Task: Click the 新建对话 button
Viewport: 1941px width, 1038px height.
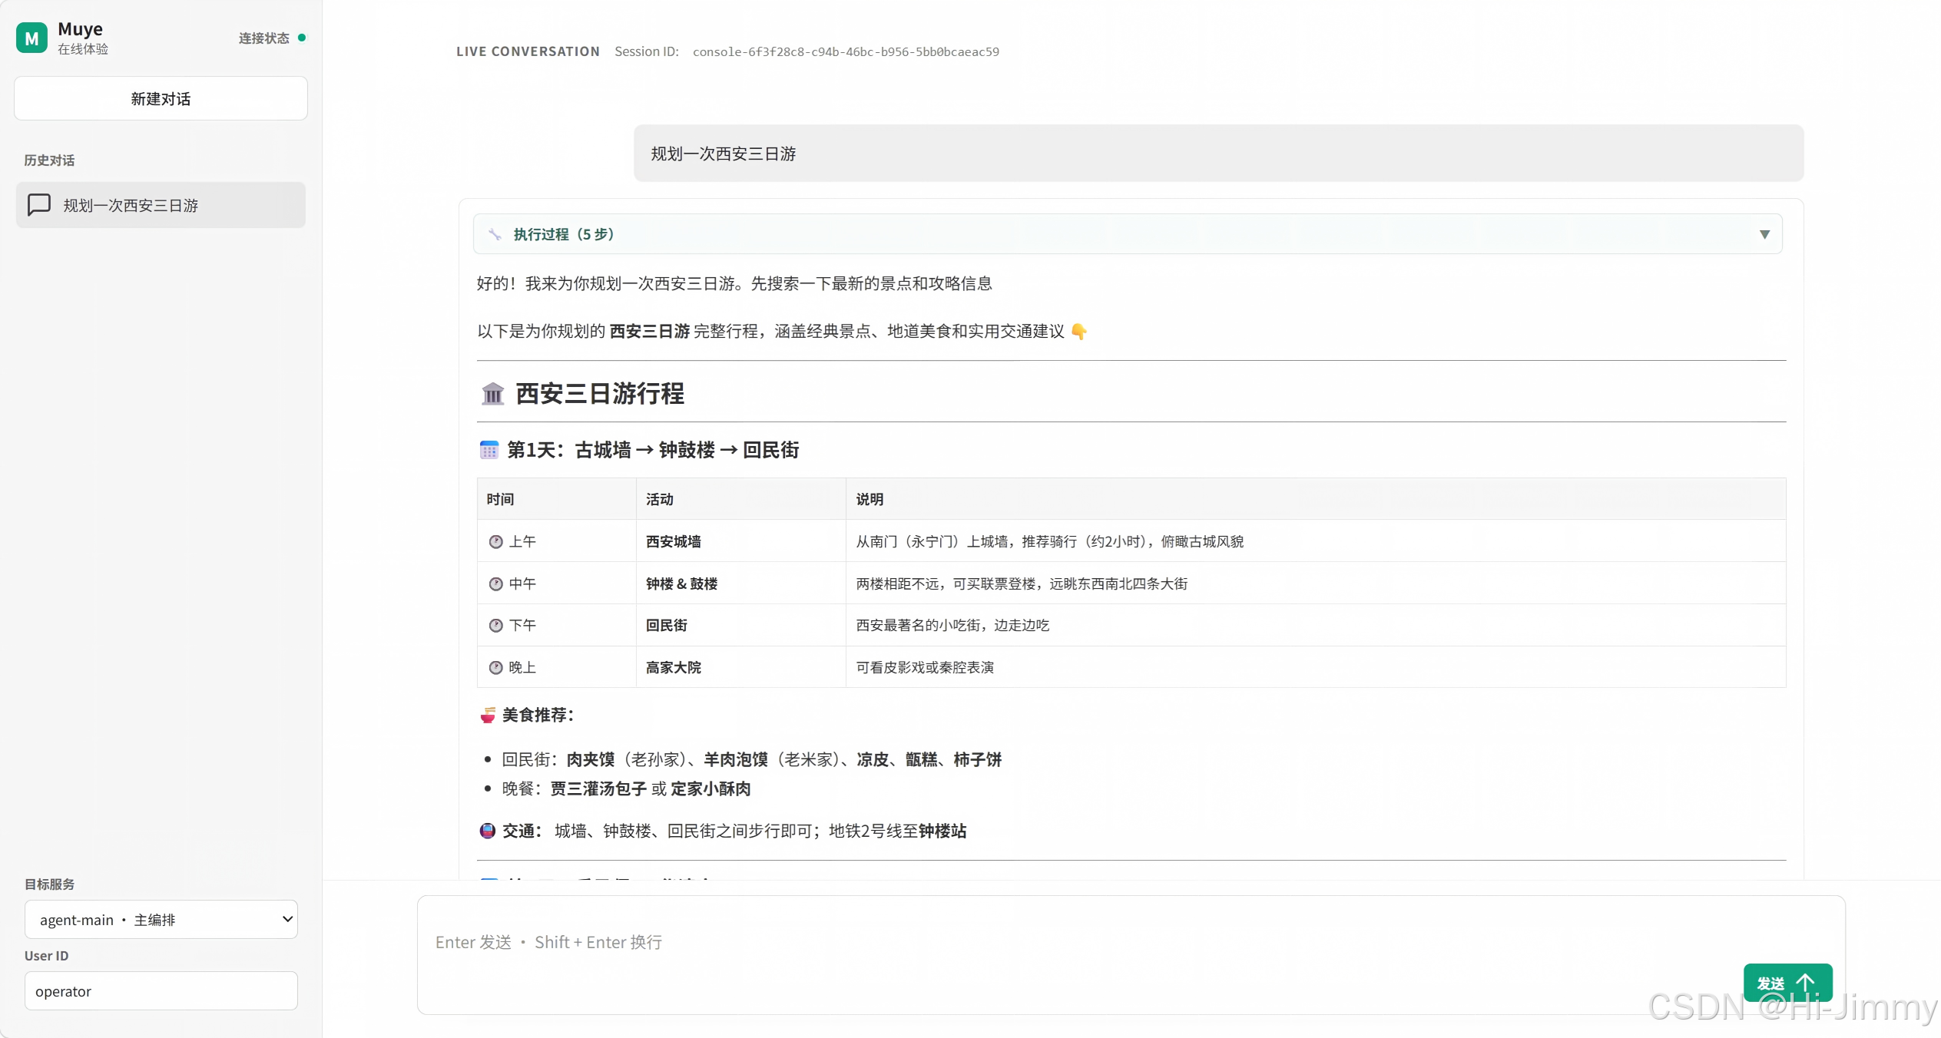Action: tap(161, 98)
